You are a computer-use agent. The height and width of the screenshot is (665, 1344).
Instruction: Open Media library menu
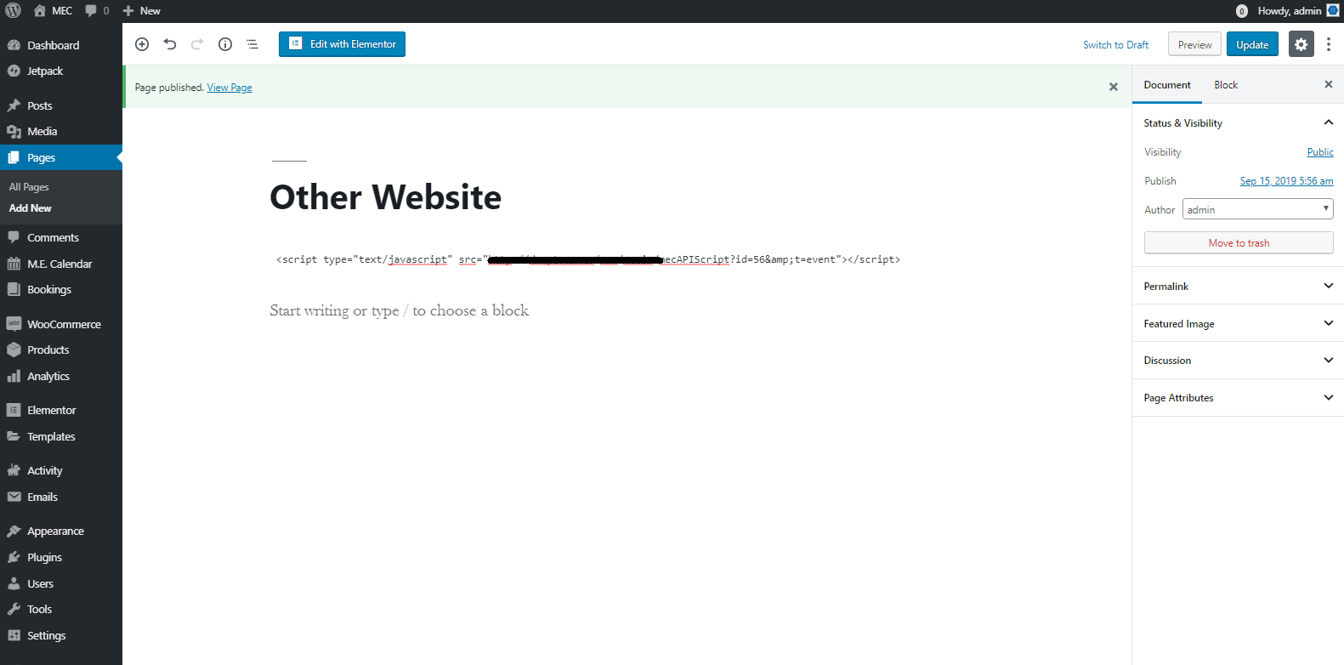[61, 132]
